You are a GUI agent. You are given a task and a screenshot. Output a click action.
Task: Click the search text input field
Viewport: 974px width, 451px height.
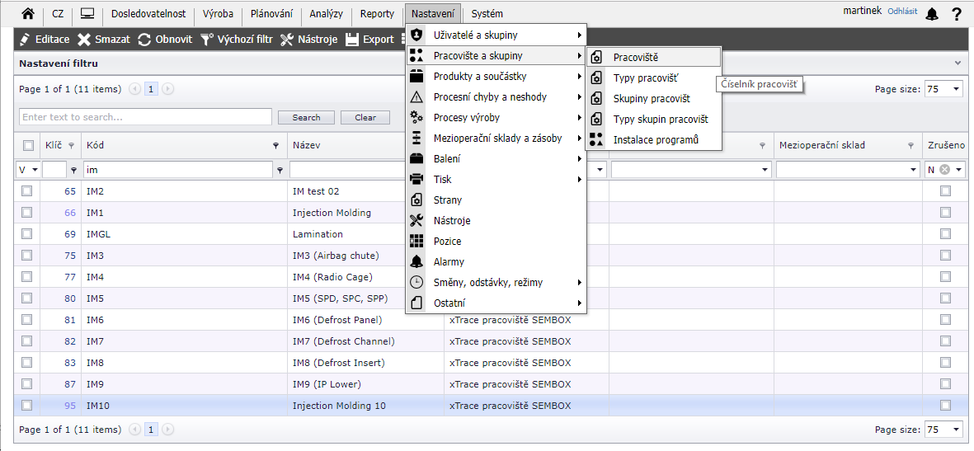click(x=145, y=117)
